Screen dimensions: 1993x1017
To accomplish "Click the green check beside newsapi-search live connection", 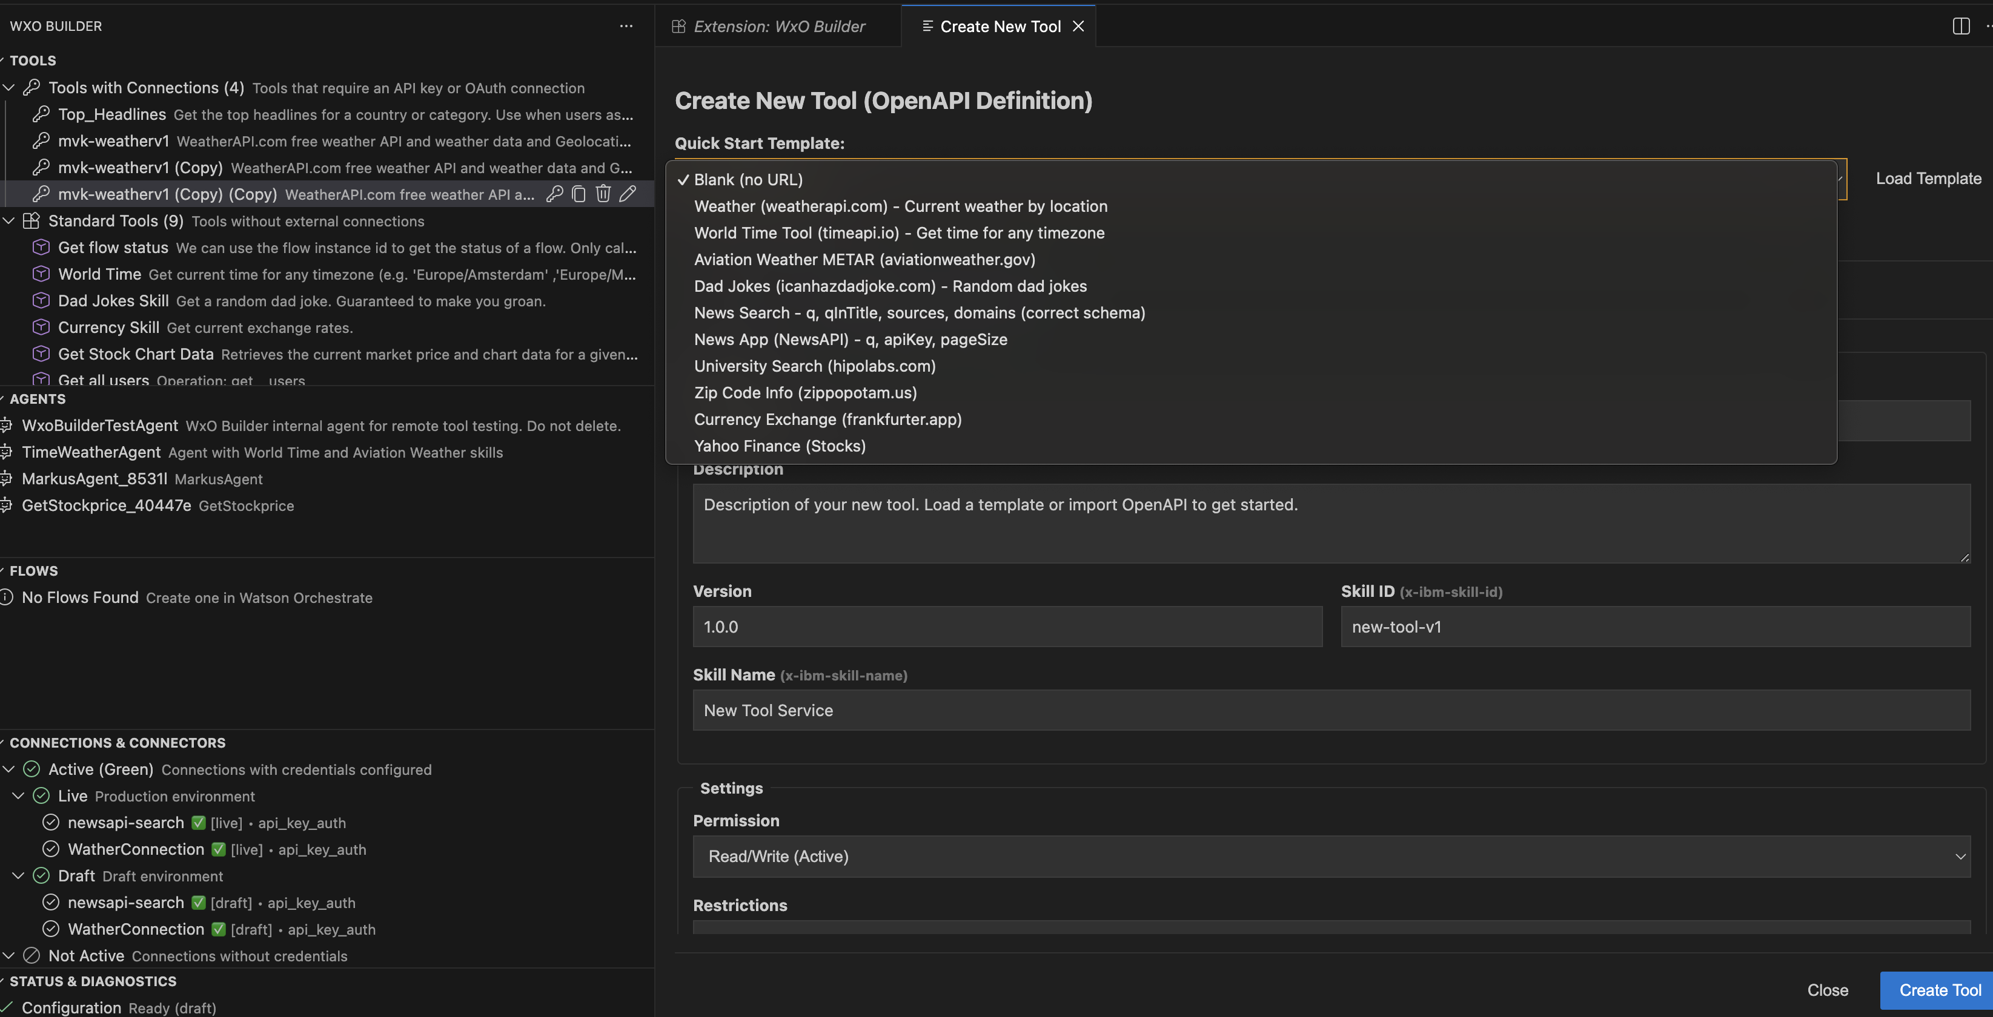I will (x=197, y=822).
